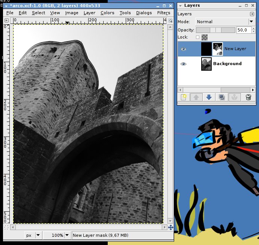Click the raise layer up arrow
This screenshot has height=245, width=259.
(196, 97)
